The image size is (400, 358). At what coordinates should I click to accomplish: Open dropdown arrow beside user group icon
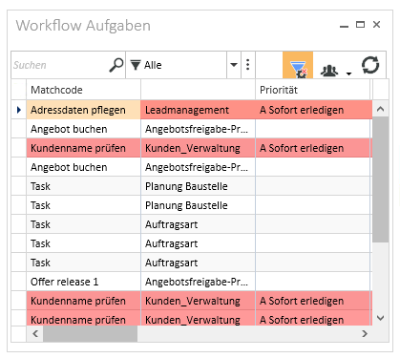coord(348,74)
